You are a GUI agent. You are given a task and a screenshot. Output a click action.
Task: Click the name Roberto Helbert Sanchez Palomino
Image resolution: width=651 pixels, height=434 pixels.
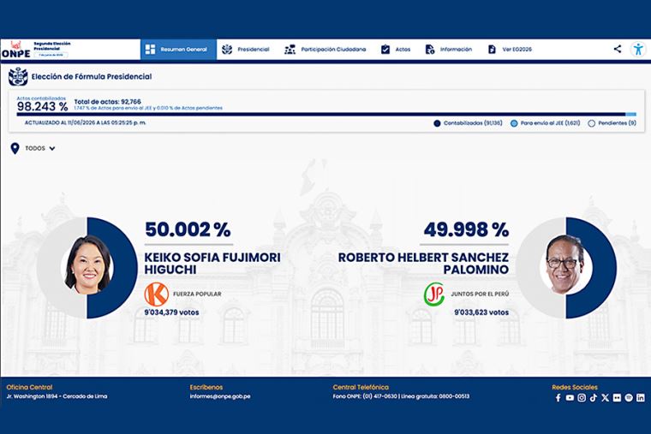[423, 263]
